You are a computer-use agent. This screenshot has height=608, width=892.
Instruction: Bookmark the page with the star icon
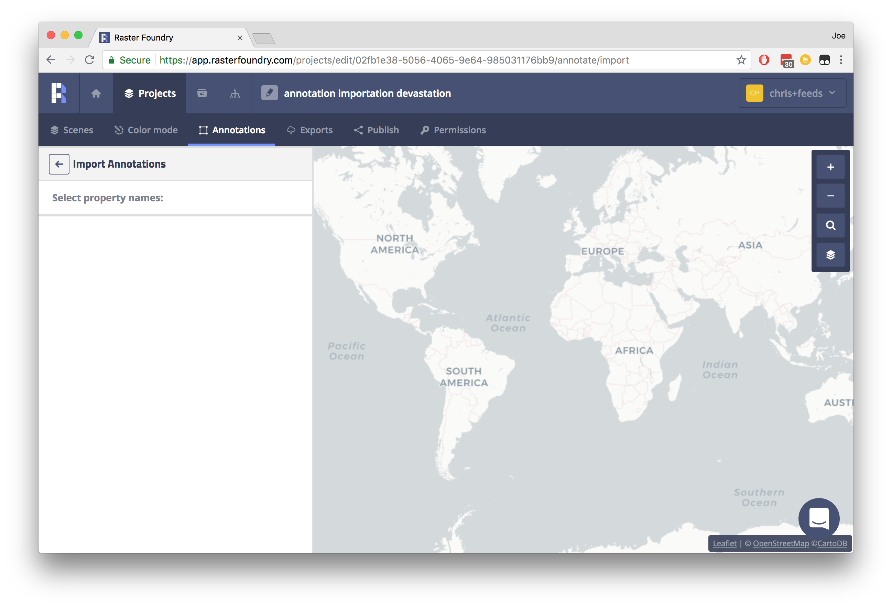click(x=741, y=60)
